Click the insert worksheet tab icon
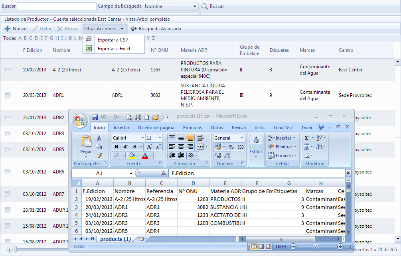The width and height of the screenshot is (401, 256). pyautogui.click(x=141, y=239)
